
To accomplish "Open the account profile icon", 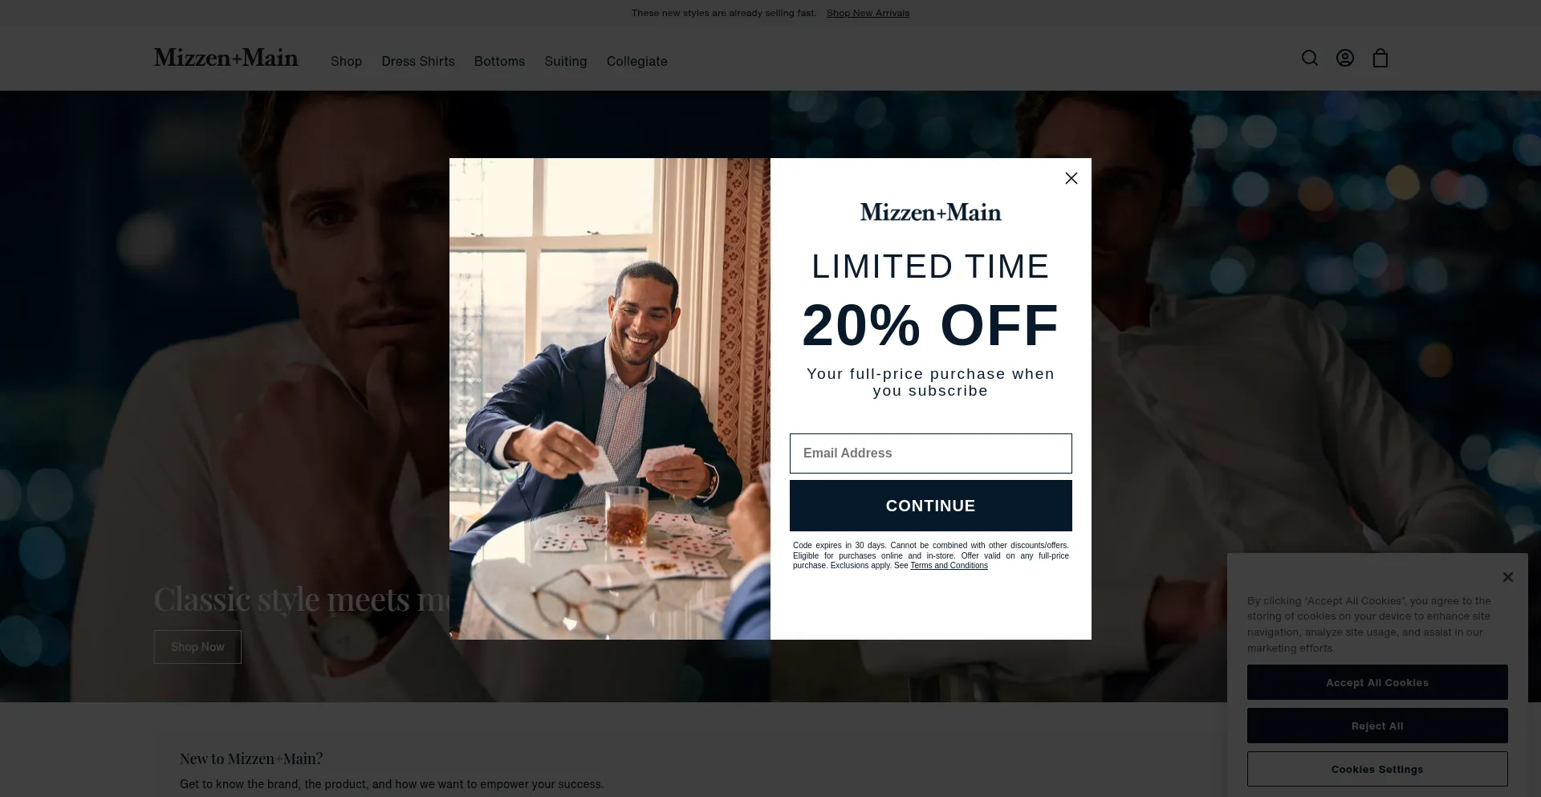I will coord(1344,58).
